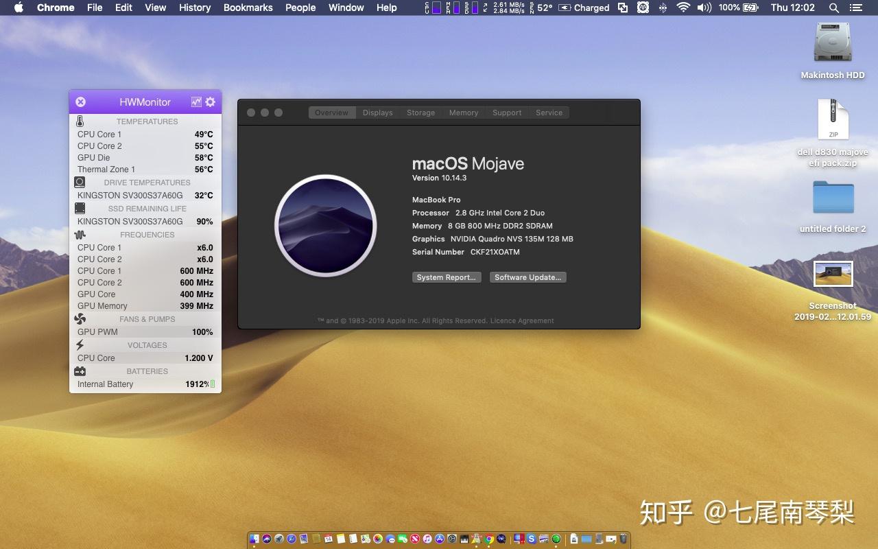This screenshot has height=549, width=878.
Task: Open Skype in the Dock
Action: 531,539
